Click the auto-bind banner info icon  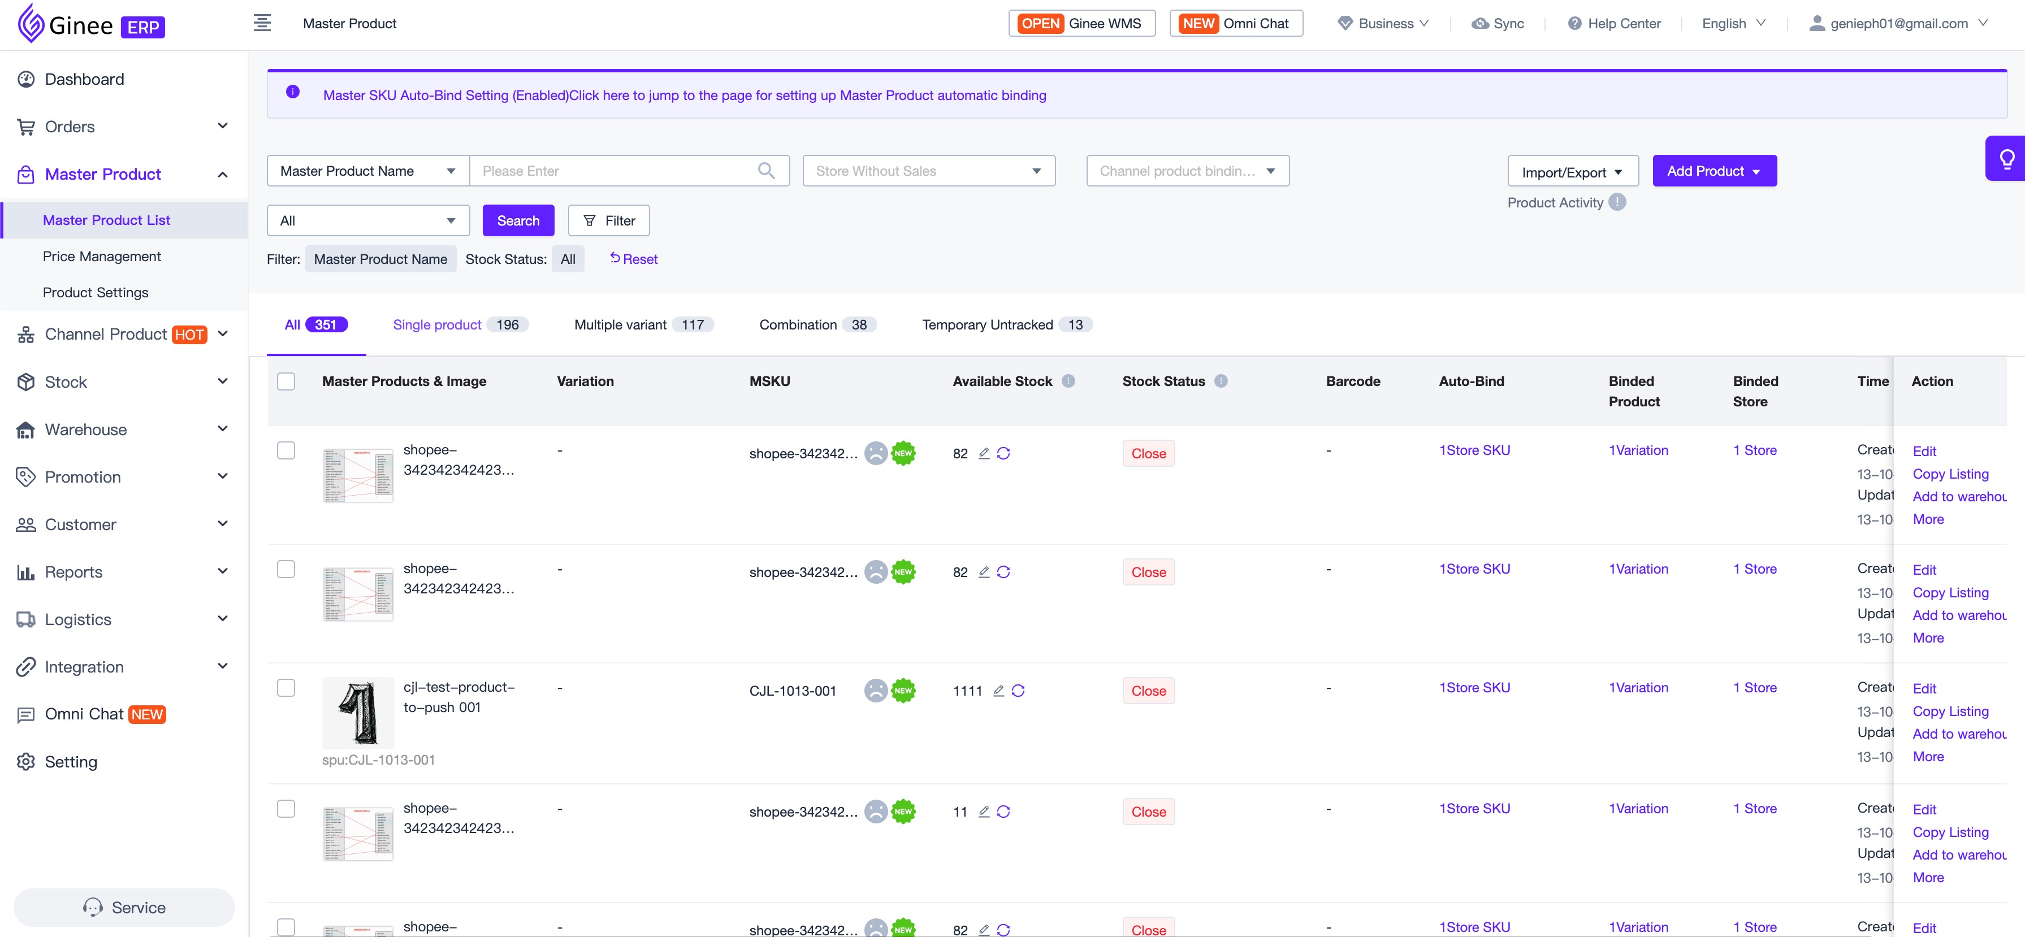coord(292,92)
